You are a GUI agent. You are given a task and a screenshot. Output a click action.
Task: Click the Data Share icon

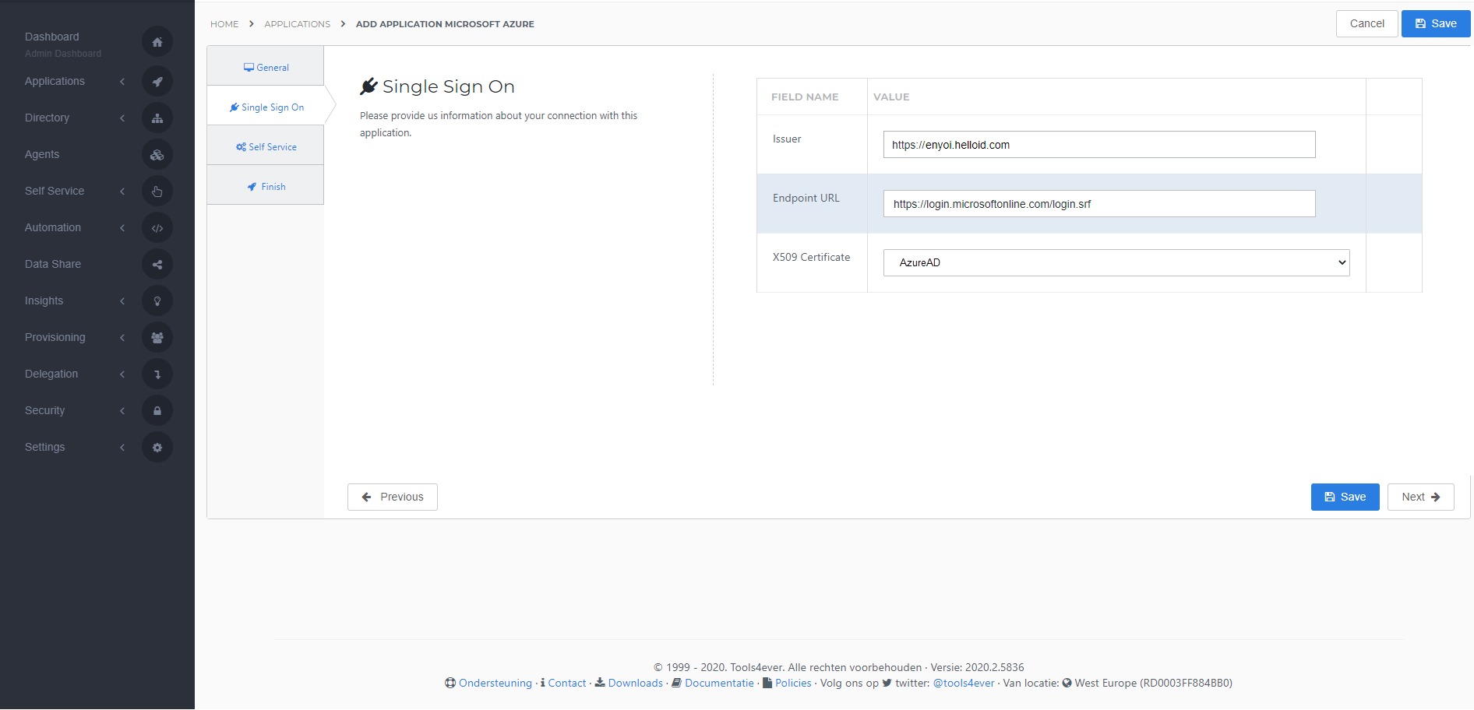pyautogui.click(x=157, y=264)
